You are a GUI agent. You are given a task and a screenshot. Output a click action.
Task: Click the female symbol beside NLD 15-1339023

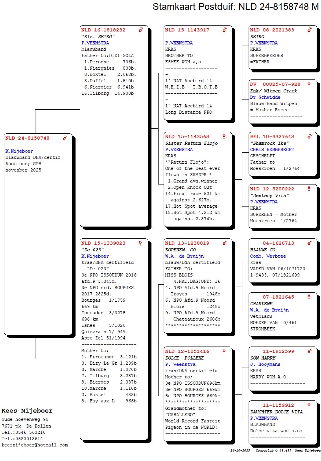[140, 243]
